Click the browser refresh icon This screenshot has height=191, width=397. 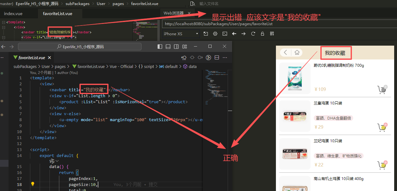point(253,34)
